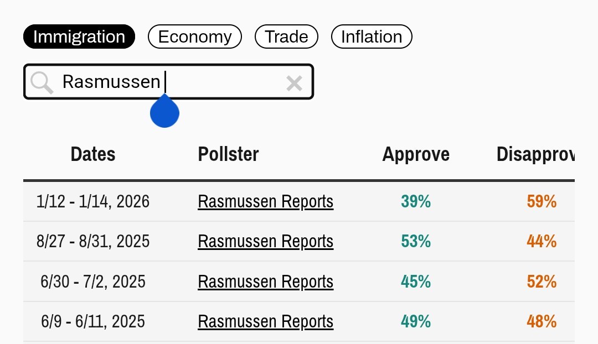This screenshot has width=598, height=344.
Task: Sort by the Pollster column header
Action: pos(228,154)
